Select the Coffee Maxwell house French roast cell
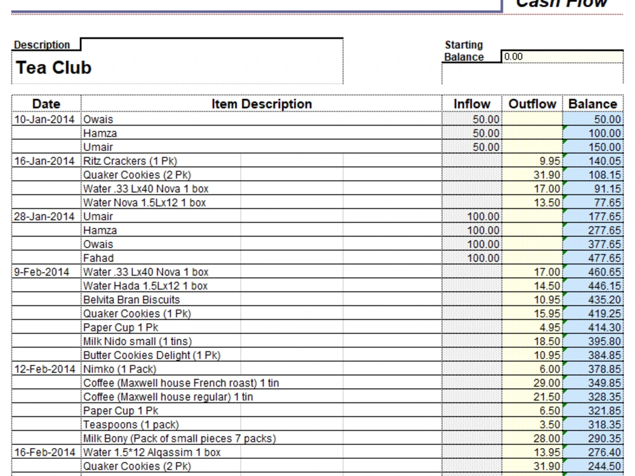635x476 pixels. (x=261, y=383)
